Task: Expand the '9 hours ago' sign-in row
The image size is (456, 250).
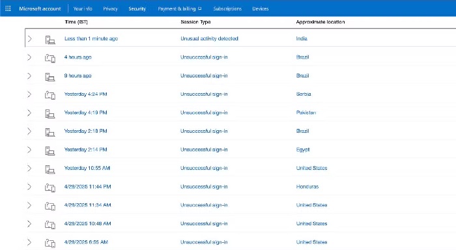Action: click(x=29, y=76)
